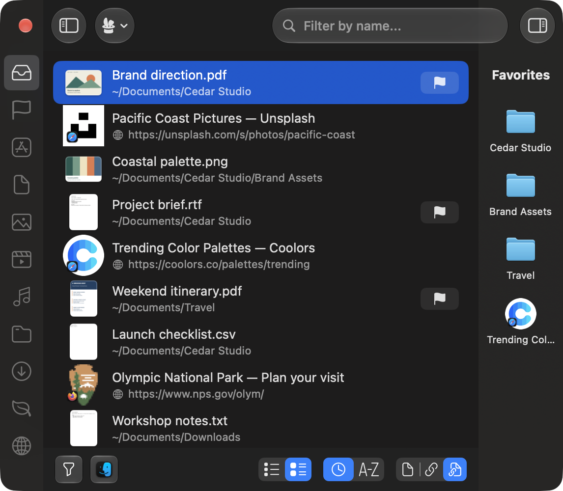563x491 pixels.
Task: Show only links with chain icon
Action: pyautogui.click(x=431, y=469)
